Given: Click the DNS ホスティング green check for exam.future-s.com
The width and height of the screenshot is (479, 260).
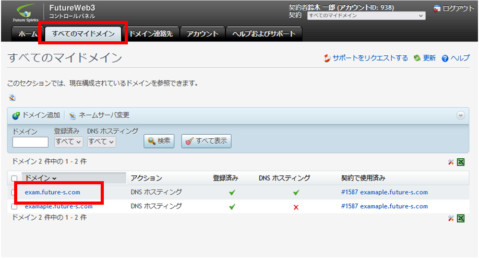Looking at the screenshot, I should [296, 193].
